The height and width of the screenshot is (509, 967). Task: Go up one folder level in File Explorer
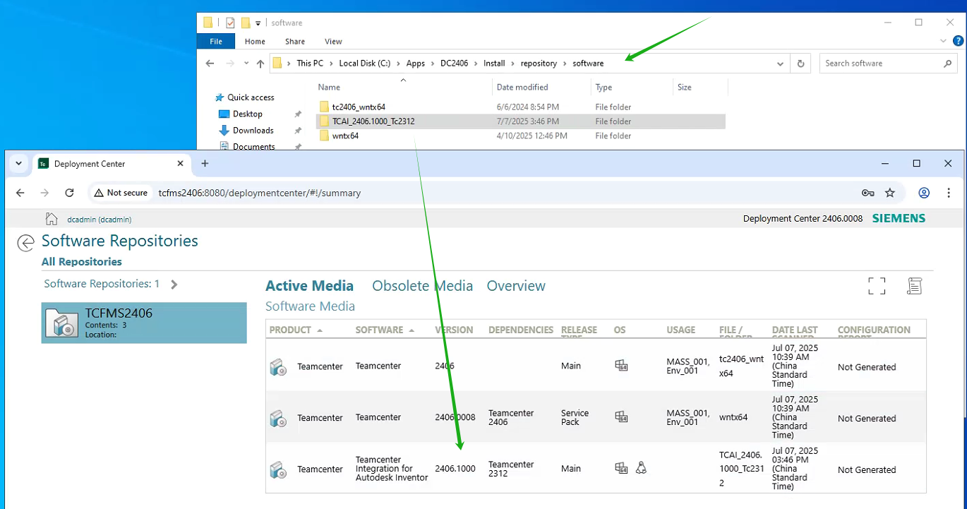[260, 64]
